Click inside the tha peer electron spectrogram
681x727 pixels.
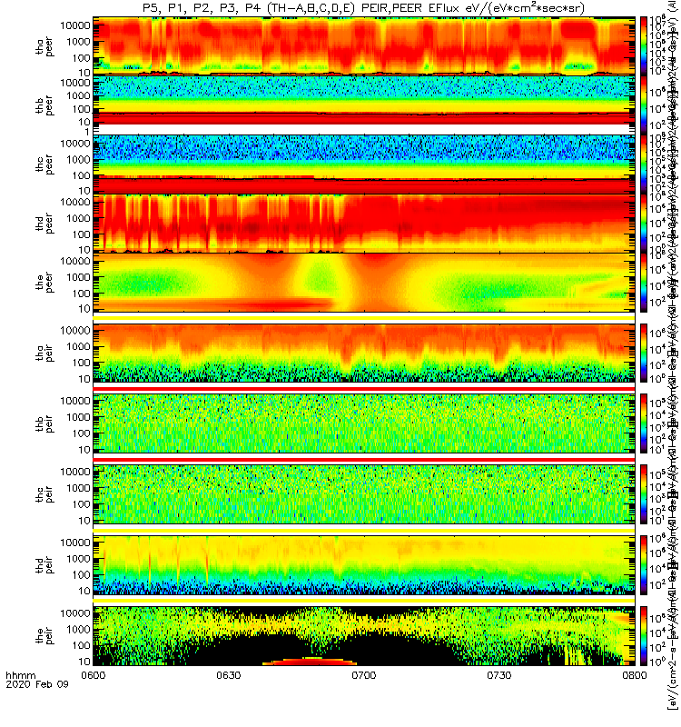[x=364, y=46]
